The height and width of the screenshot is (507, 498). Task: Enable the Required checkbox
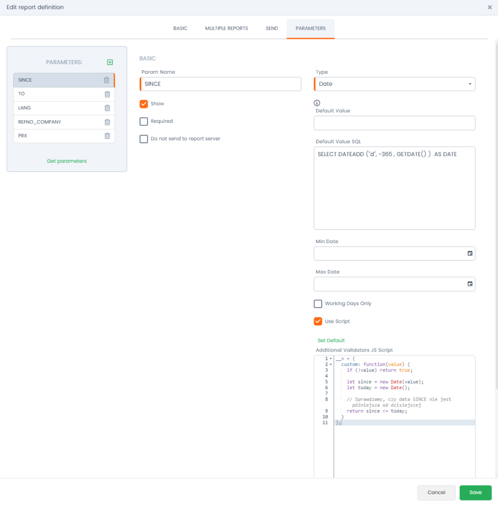(144, 121)
